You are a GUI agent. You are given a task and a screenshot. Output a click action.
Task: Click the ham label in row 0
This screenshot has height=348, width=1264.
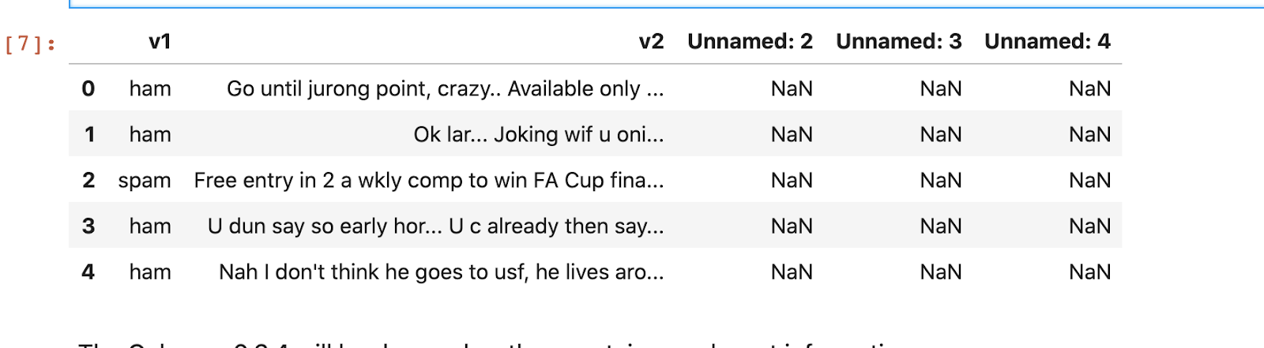coord(150,88)
